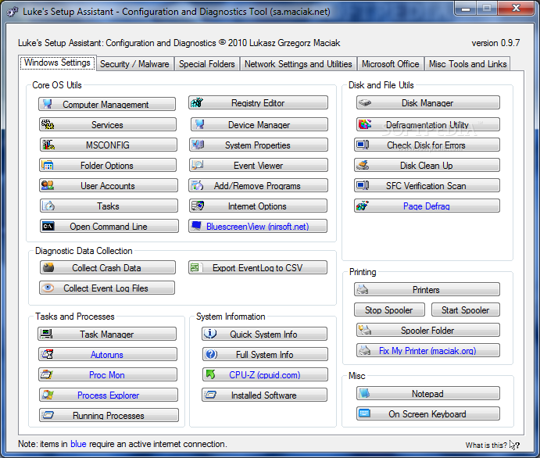Click the Notepad icon
This screenshot has width=540, height=458.
(x=364, y=393)
